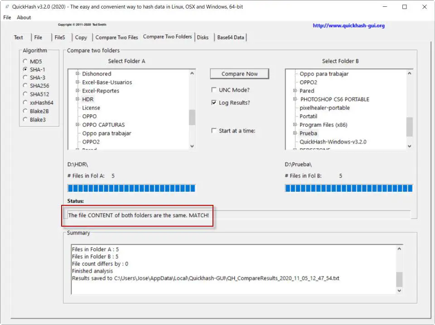Viewport: 435px width, 325px height.
Task: Go to the Copy tab
Action: pyautogui.click(x=81, y=38)
